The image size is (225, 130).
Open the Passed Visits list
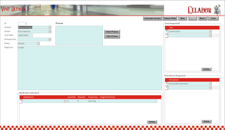pyautogui.click(x=170, y=18)
